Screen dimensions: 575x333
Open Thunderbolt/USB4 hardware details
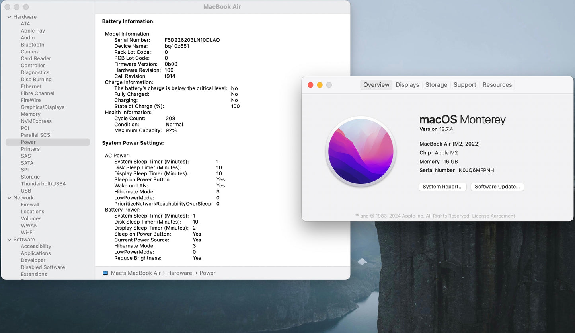[x=43, y=184]
